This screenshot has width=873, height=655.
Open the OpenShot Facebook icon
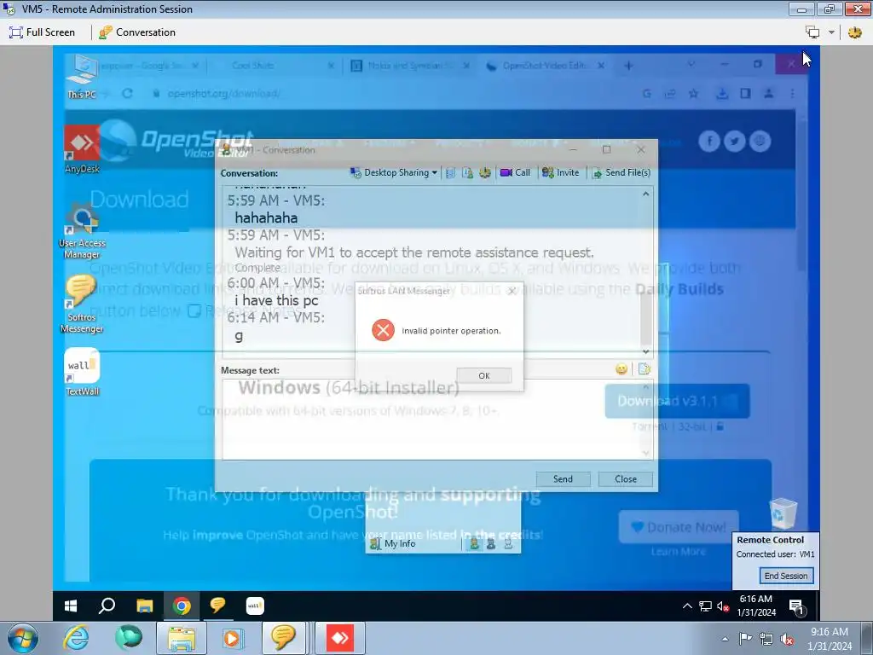pos(709,141)
